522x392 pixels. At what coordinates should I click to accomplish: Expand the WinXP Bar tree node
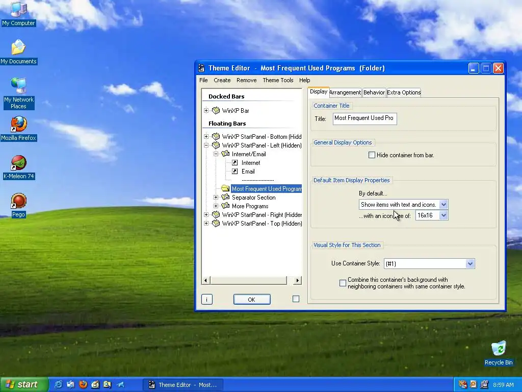[206, 110]
